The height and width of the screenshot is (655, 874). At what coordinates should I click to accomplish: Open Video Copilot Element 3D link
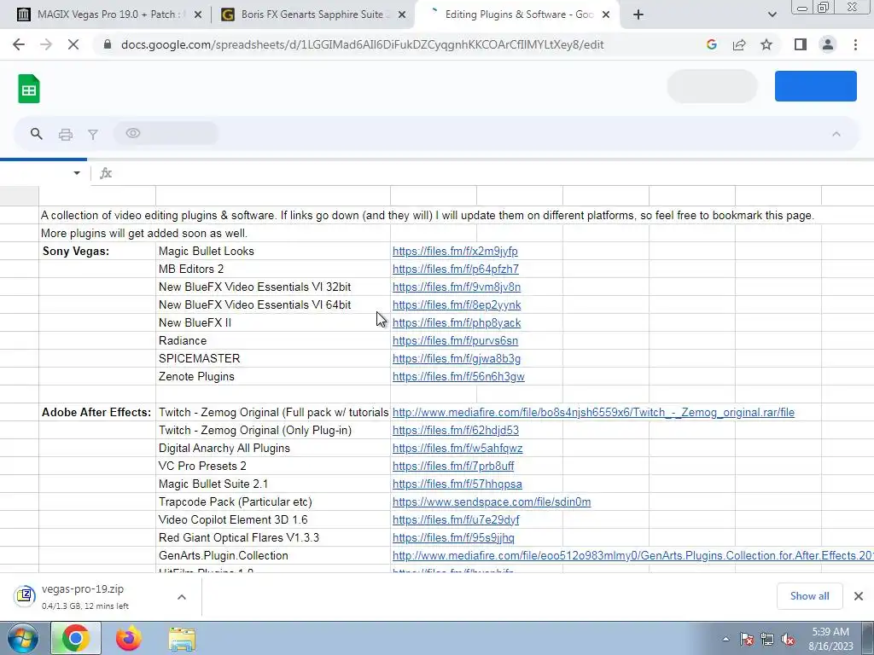point(456,519)
